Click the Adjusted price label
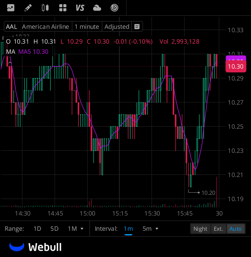 [x=117, y=27]
